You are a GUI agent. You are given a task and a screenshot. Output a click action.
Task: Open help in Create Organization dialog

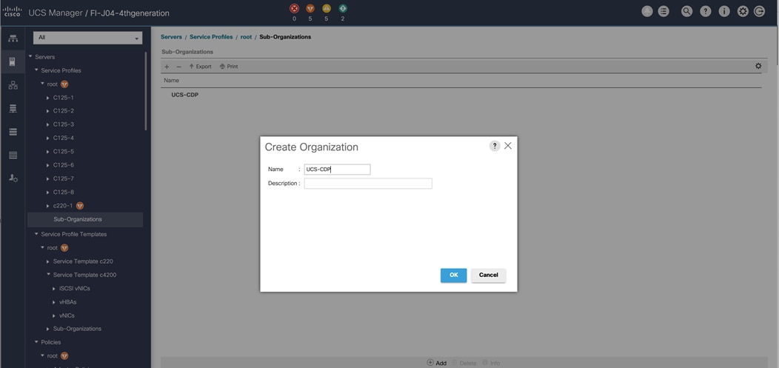click(x=495, y=146)
